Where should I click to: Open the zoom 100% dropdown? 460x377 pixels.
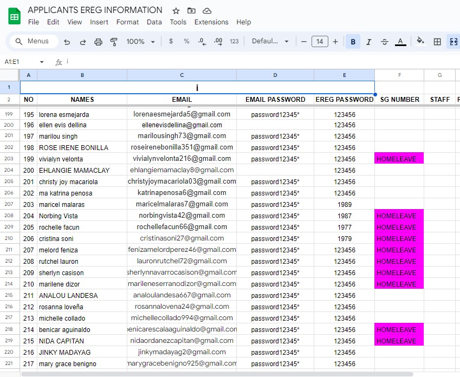tap(140, 42)
